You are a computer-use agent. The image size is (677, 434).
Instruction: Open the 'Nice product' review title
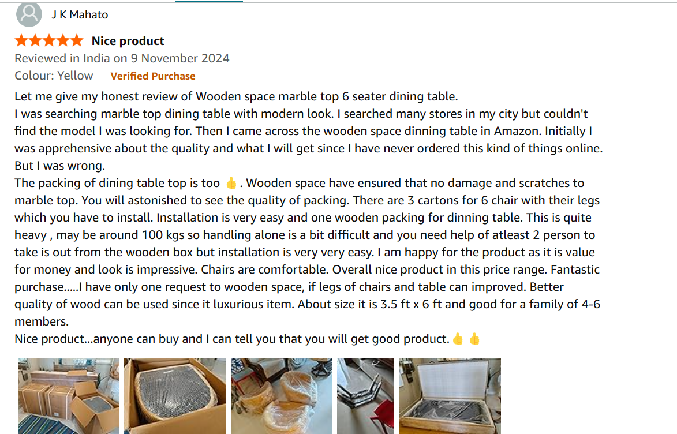[x=128, y=41]
